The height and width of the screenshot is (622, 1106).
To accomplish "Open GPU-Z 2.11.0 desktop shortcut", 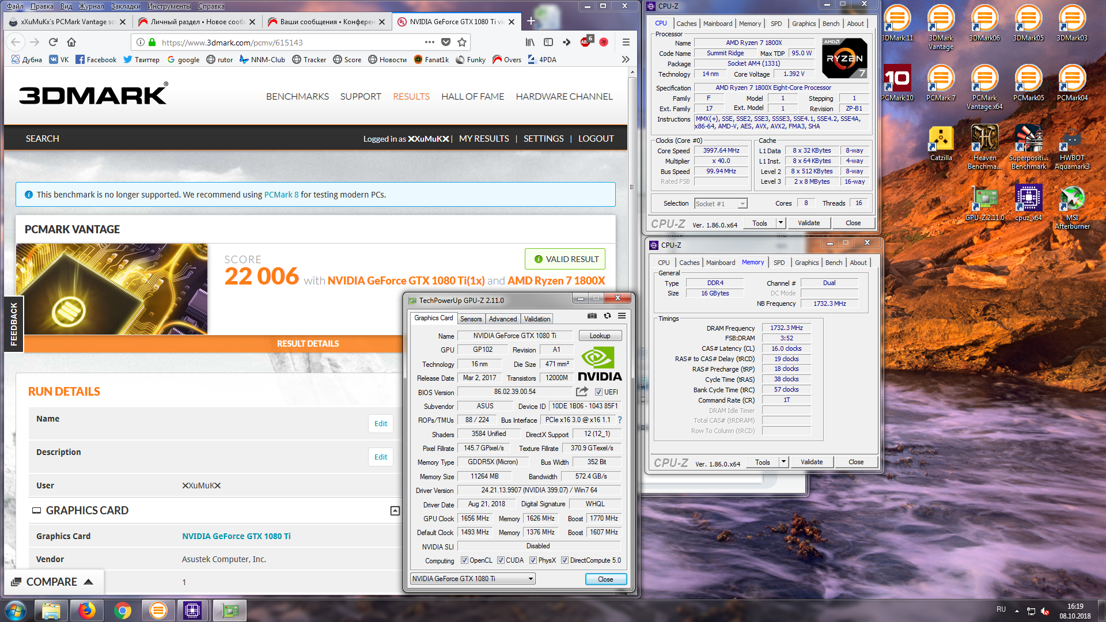I will (984, 203).
